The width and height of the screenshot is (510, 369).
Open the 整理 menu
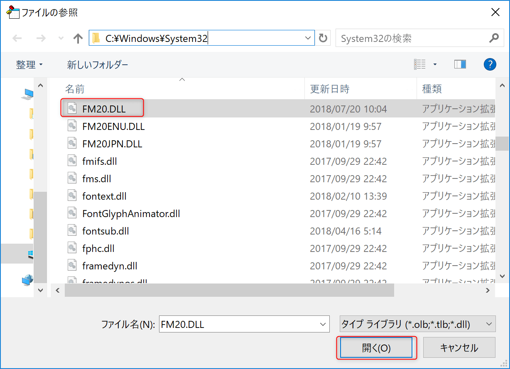[29, 65]
